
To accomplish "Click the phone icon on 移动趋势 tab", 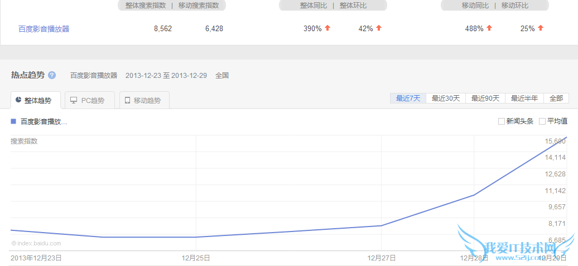I will [x=128, y=100].
